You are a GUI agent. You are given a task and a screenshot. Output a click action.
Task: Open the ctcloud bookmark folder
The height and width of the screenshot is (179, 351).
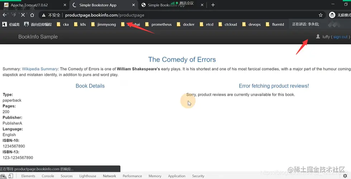point(228,24)
